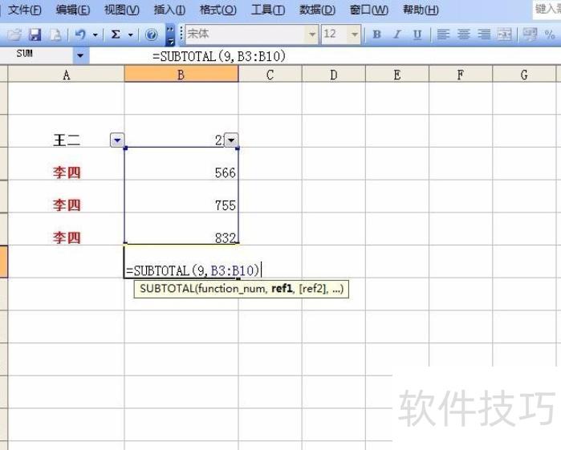Screen dimensions: 561x450
Task: Click [ref2] in the SUBTOTAL tooltip
Action: [313, 289]
